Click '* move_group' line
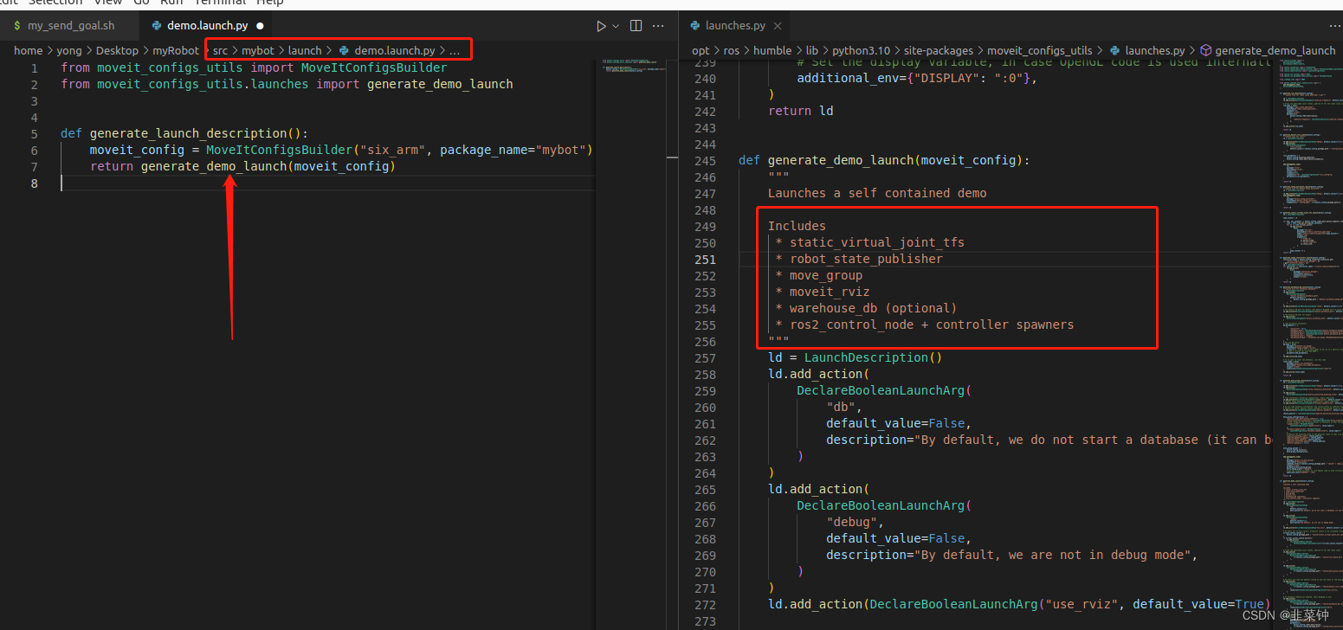Screen dimensions: 1343x630 click(819, 275)
